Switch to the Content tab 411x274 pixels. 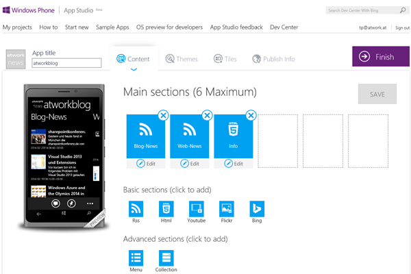[133, 59]
